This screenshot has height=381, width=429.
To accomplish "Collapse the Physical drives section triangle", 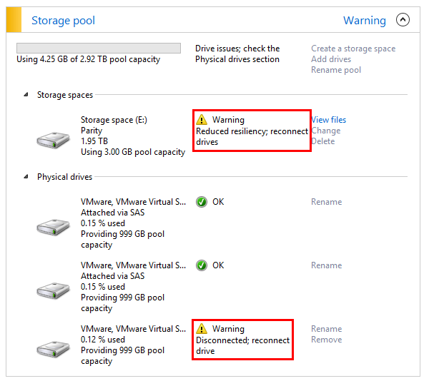I will [x=26, y=176].
